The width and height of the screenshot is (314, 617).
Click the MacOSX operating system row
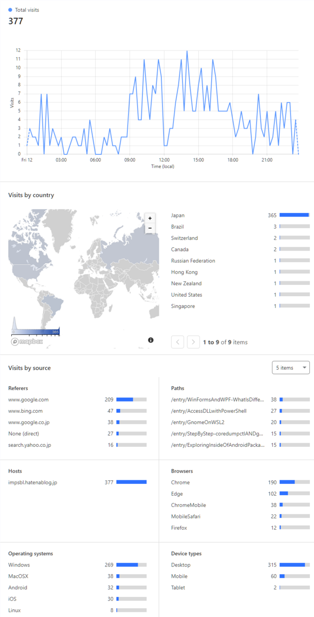(x=78, y=576)
